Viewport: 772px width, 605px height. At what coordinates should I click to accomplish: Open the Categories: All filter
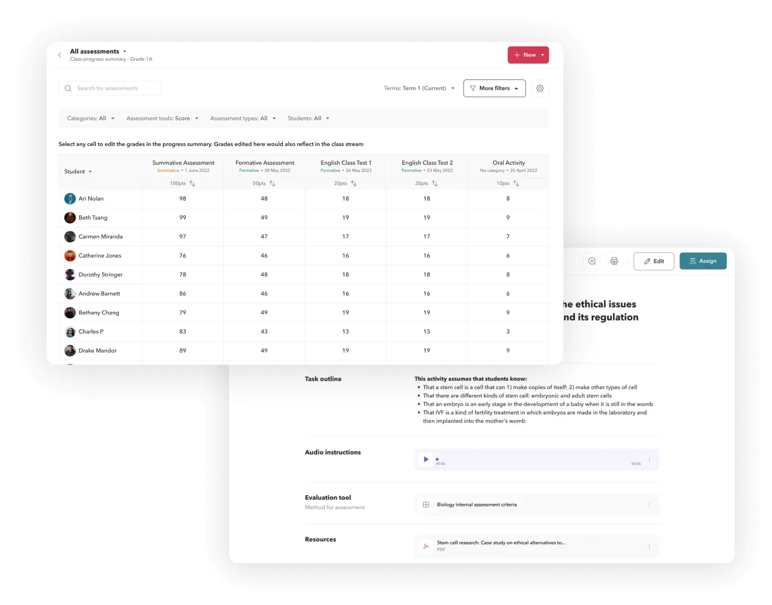pos(91,119)
